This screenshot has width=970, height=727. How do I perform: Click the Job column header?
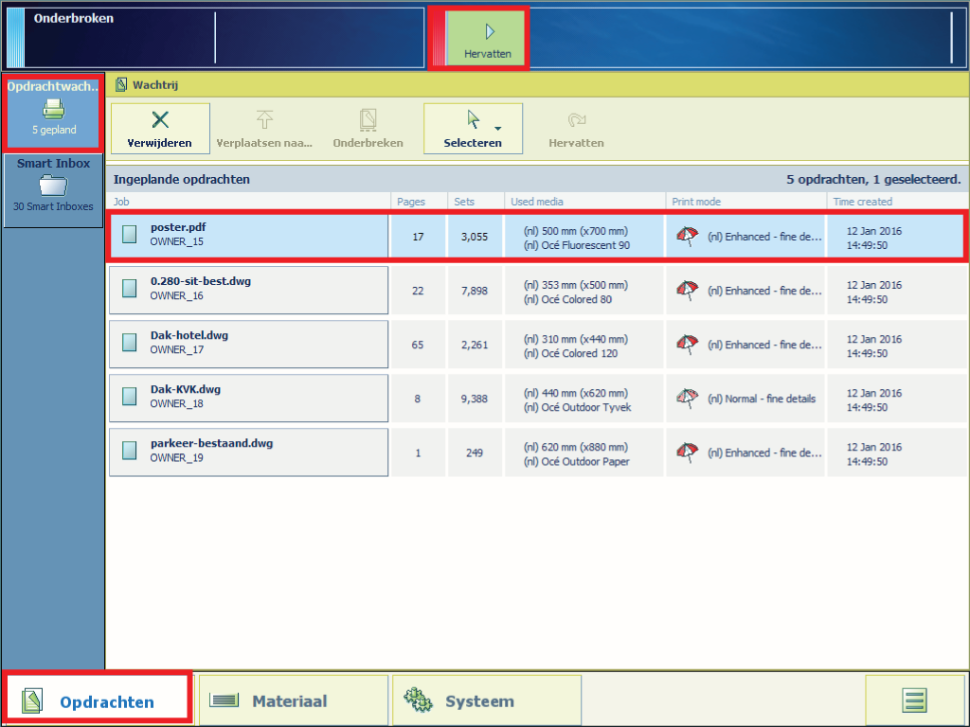coord(121,202)
